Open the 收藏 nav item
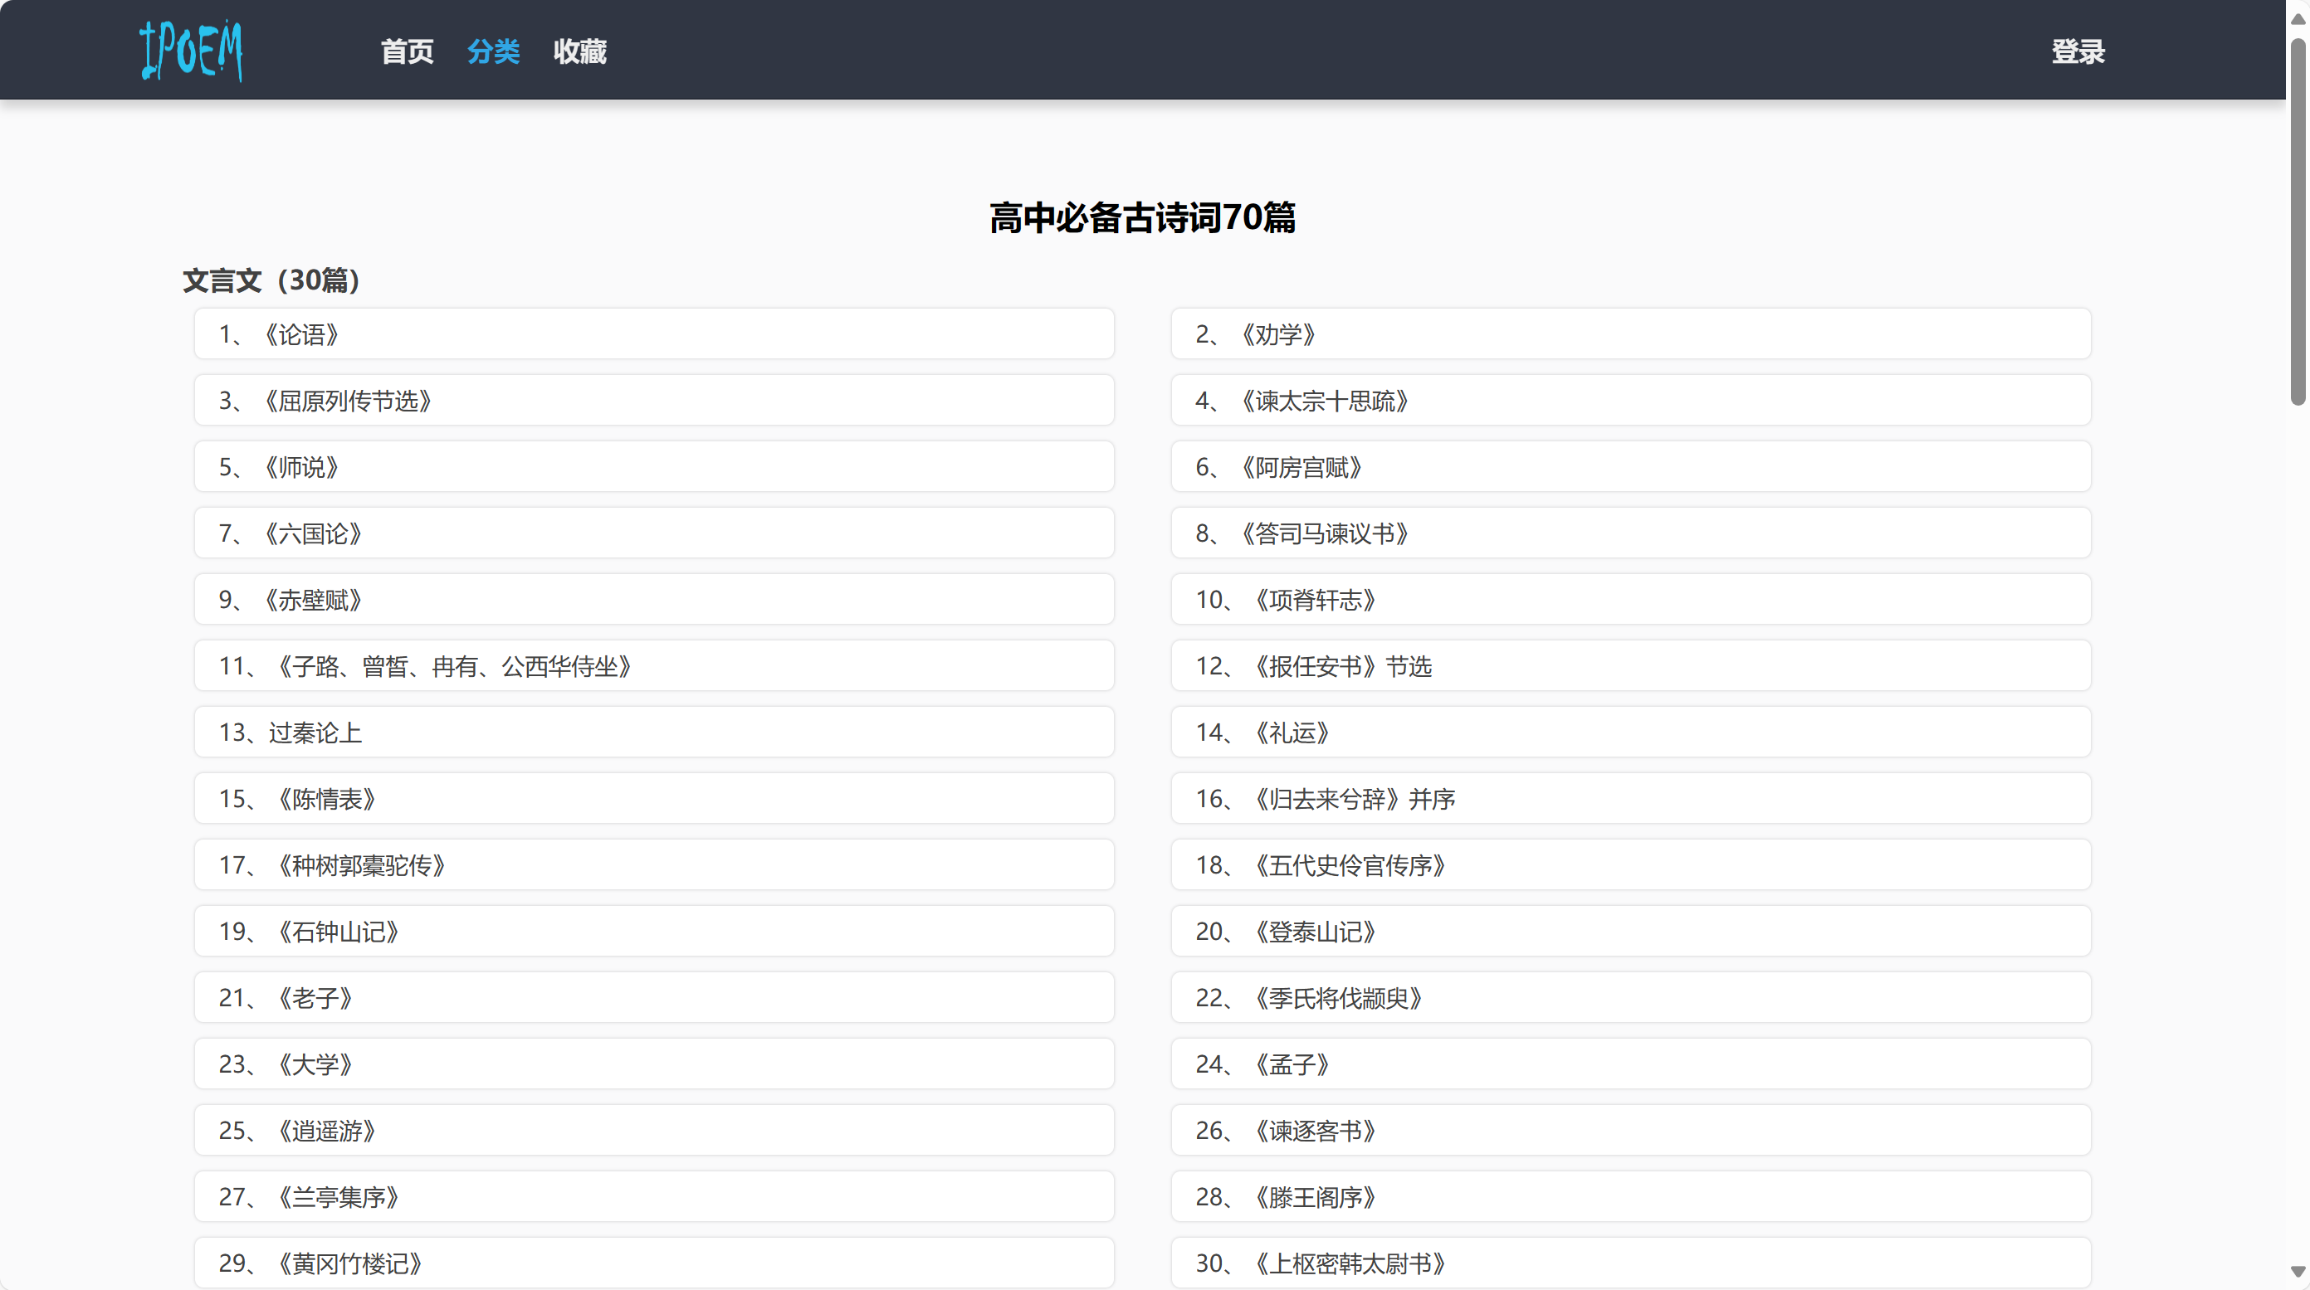2310x1290 pixels. pyautogui.click(x=579, y=52)
